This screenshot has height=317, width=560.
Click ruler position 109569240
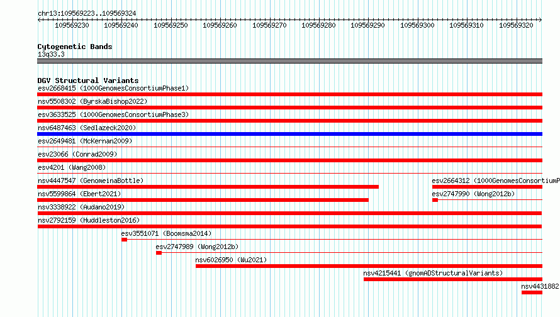121,25
